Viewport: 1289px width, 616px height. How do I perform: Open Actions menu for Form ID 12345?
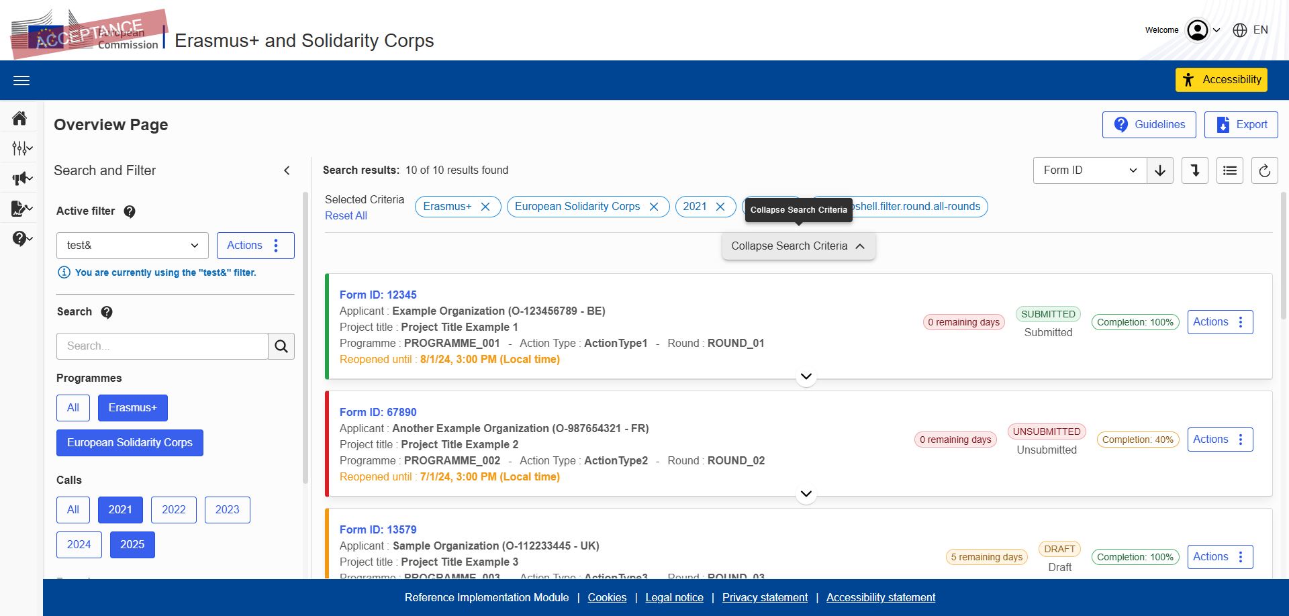pyautogui.click(x=1220, y=322)
